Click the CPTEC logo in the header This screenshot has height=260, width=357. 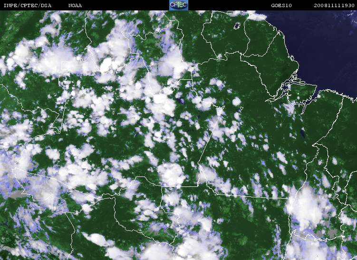pyautogui.click(x=179, y=5)
